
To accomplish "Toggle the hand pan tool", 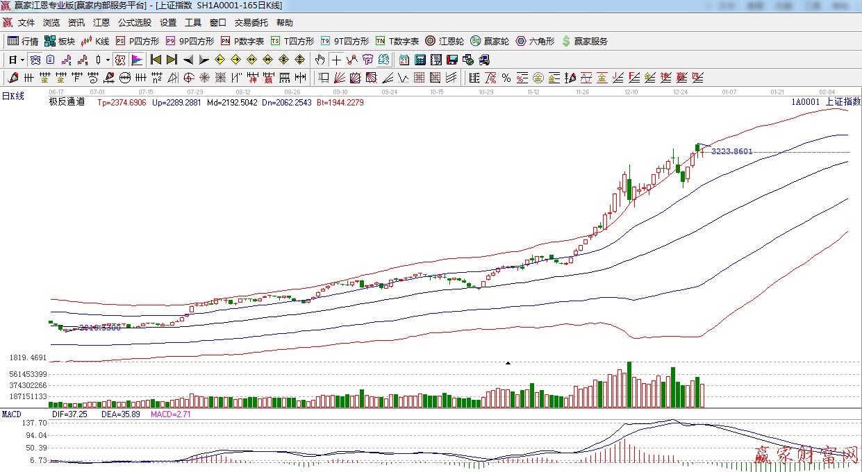I will (320, 60).
